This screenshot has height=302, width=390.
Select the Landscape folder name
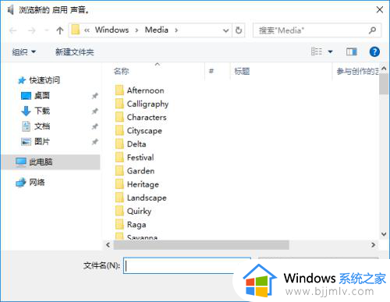[x=147, y=198]
